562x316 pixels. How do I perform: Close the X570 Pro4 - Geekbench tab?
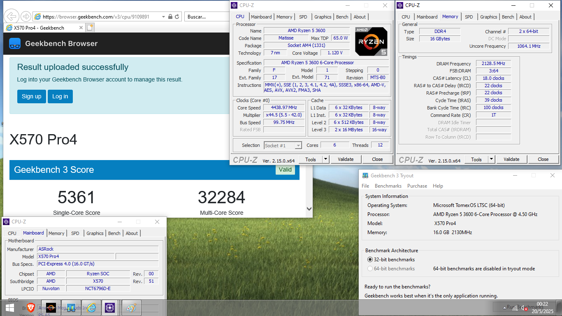[x=81, y=28]
